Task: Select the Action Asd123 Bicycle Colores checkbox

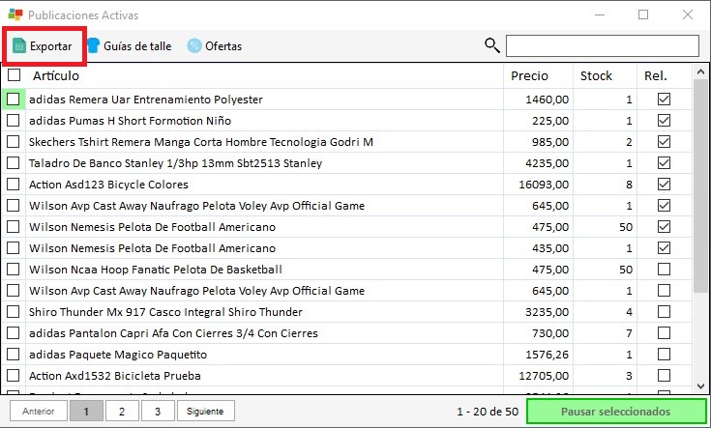Action: 14,185
